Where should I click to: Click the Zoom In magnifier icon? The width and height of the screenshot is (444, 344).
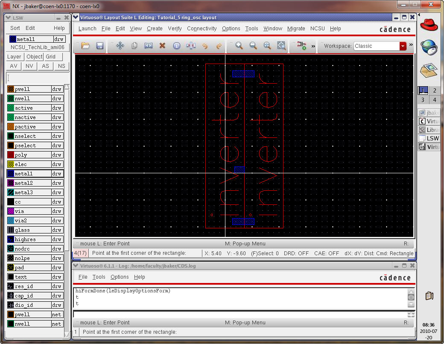(x=239, y=46)
